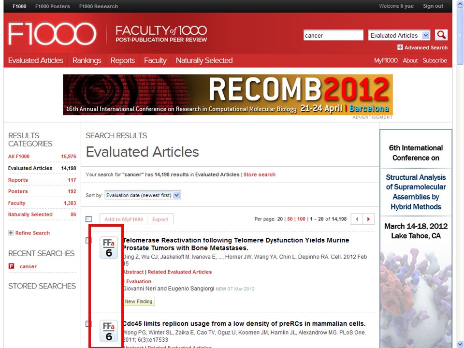
Task: Select Reports category with 117 results
Action: [x=18, y=180]
